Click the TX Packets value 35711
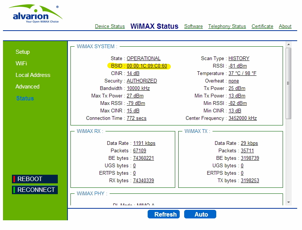302x230 pixels. point(247,150)
